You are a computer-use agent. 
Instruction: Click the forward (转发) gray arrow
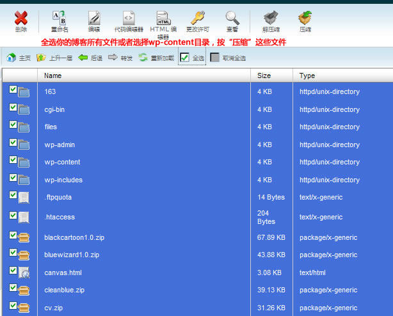(x=120, y=58)
